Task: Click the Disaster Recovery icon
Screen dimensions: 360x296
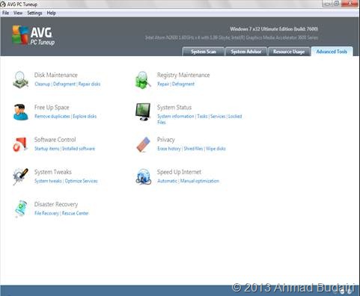Action: point(21,209)
